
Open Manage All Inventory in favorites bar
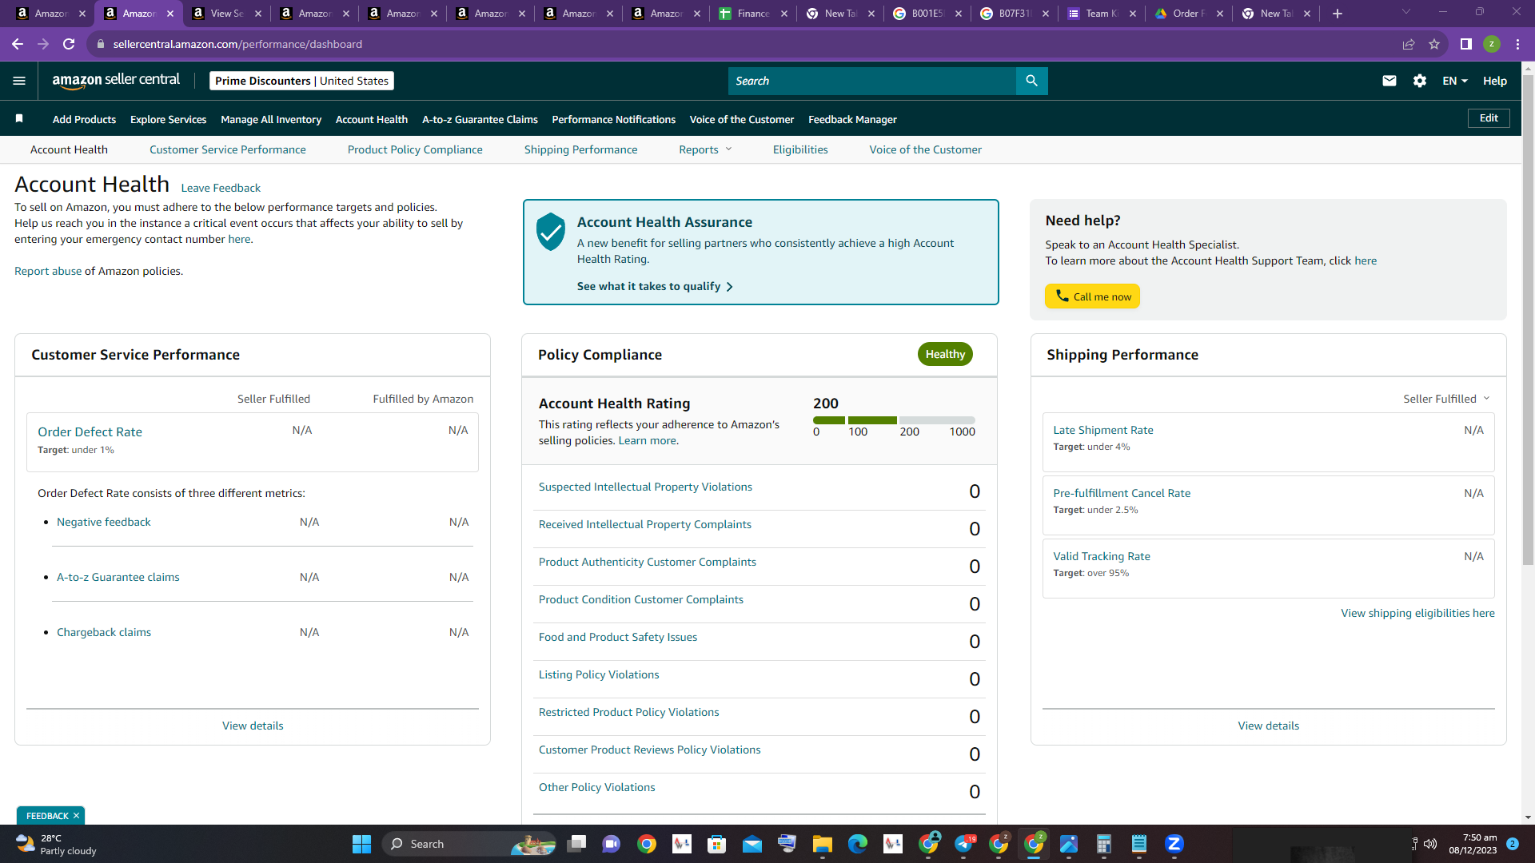(x=271, y=119)
